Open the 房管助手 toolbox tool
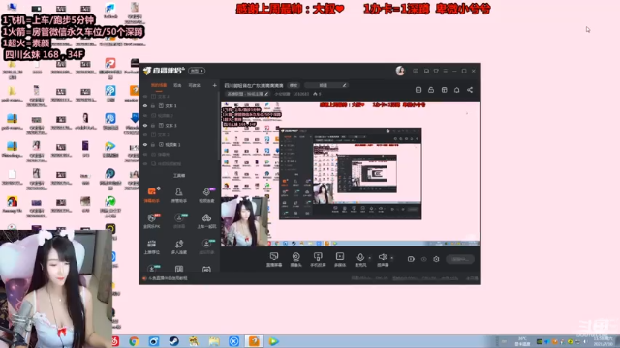 178,195
